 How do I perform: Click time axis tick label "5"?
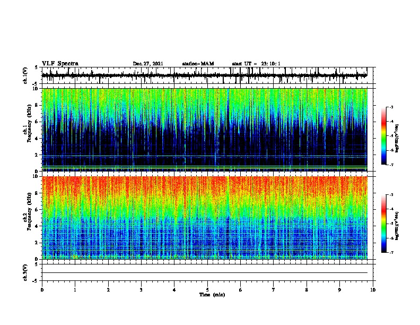click(207, 290)
